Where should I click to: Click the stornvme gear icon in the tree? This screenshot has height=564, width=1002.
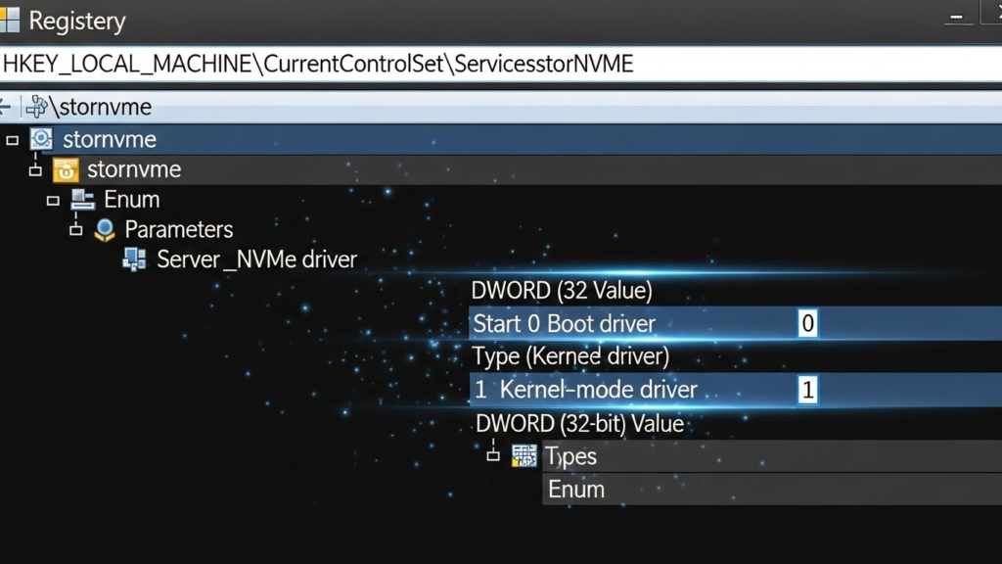[39, 139]
